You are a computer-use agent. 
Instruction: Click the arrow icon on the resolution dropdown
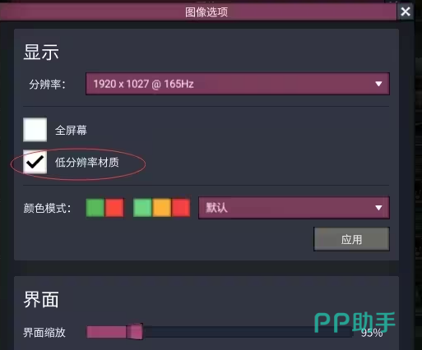pyautogui.click(x=378, y=84)
